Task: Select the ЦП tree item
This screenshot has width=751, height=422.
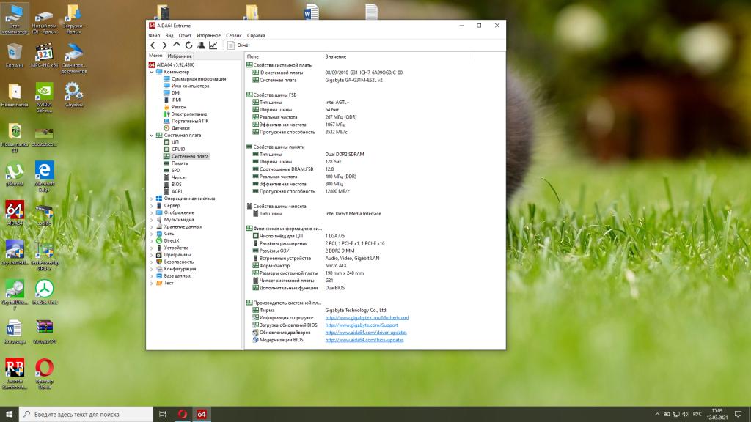Action: [x=175, y=142]
